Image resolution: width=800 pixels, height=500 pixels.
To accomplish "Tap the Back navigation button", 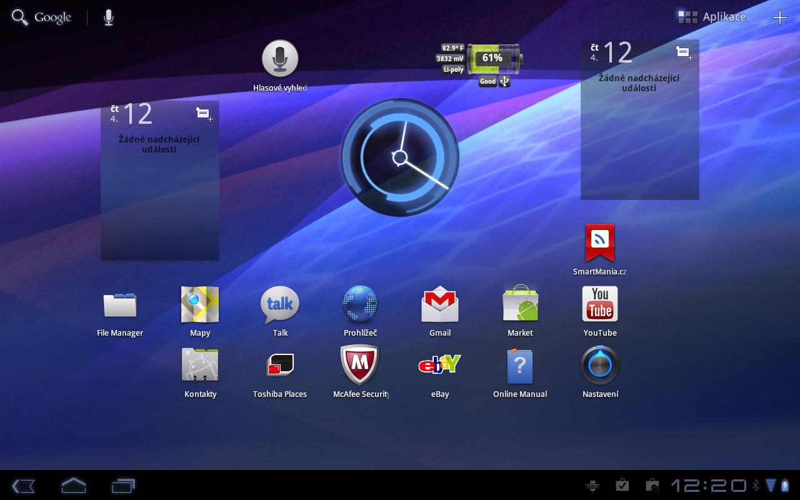I will point(23,486).
